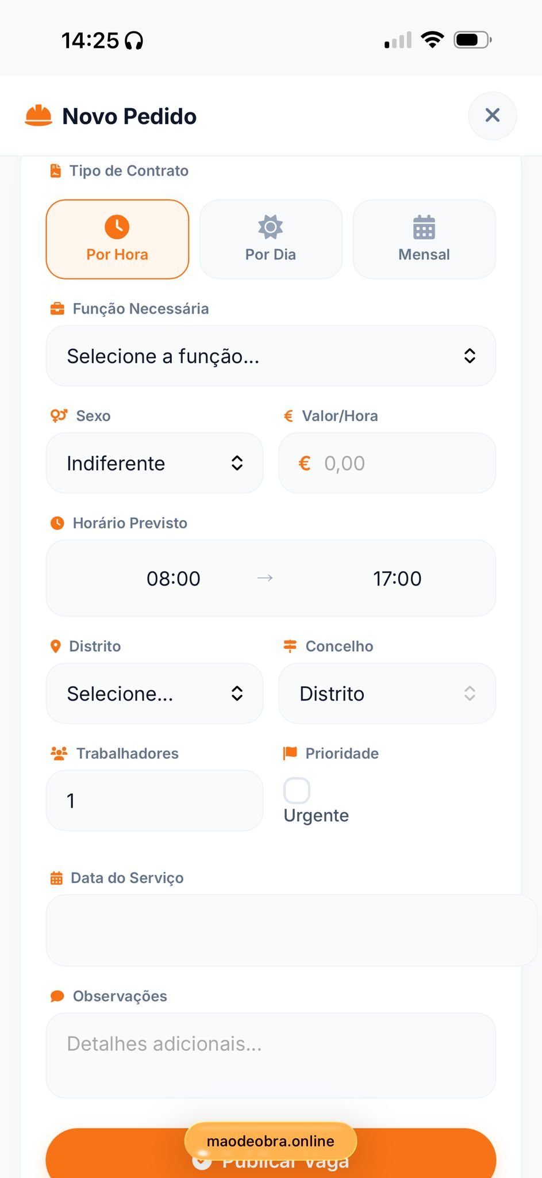Screen dimensions: 542x1178
Task: Open the Selecione a função dropdown
Action: 271,356
